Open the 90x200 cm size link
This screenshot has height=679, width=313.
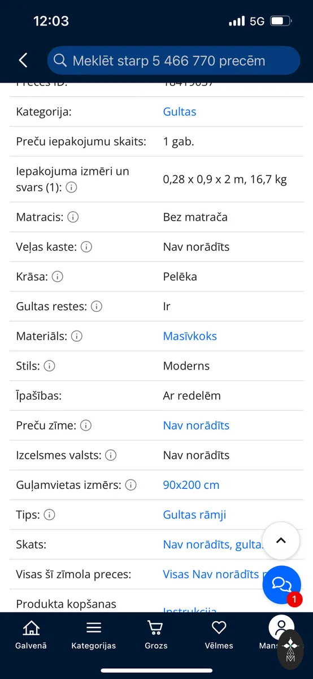tap(191, 485)
